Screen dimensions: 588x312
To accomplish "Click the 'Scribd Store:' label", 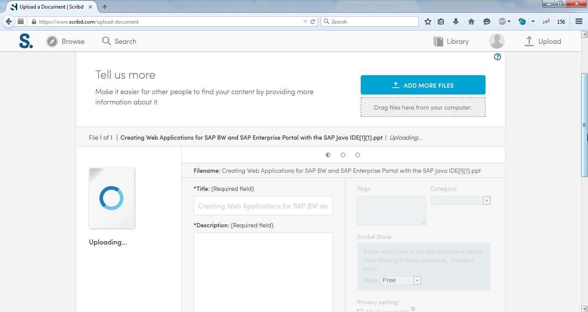I will [x=374, y=237].
